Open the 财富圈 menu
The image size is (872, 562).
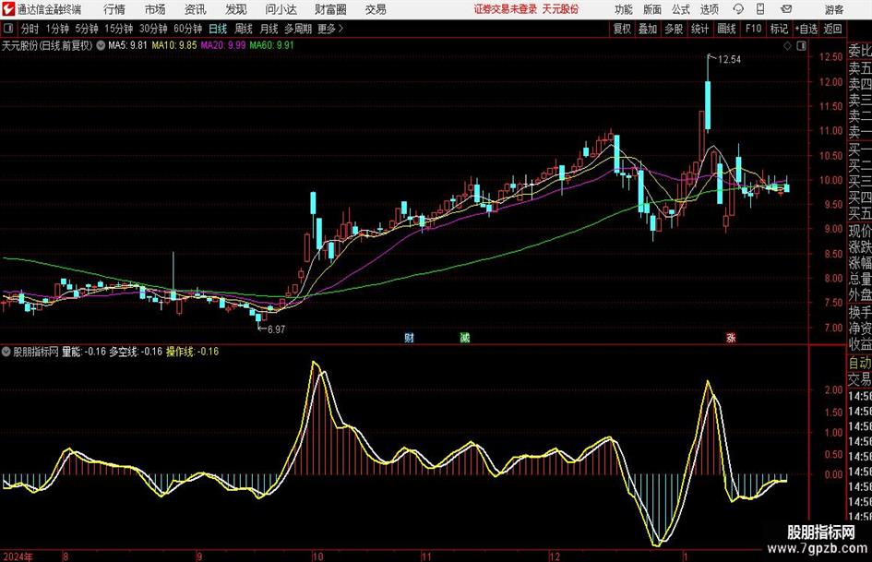(x=330, y=9)
